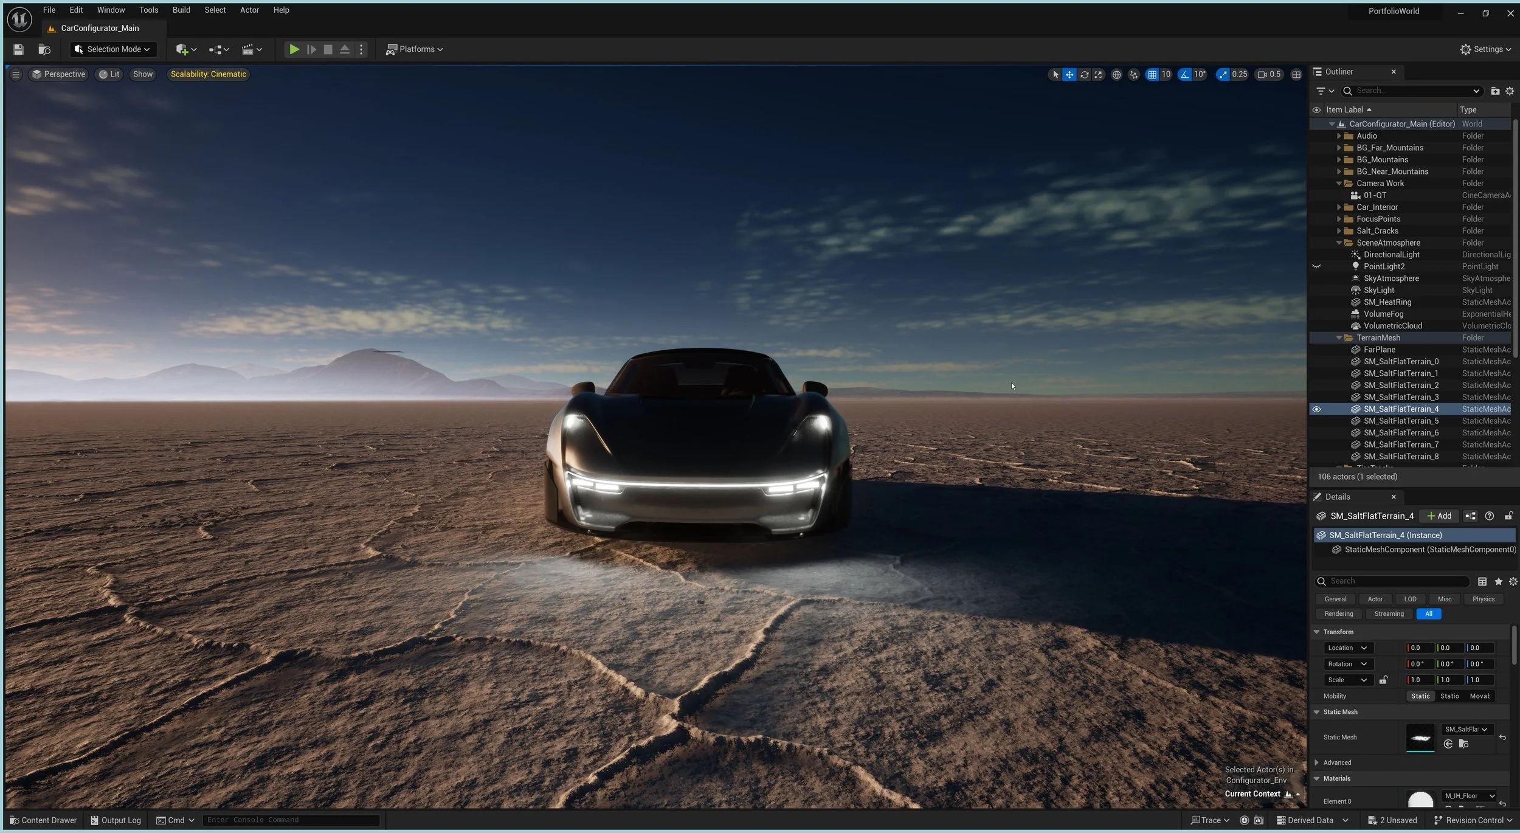The height and width of the screenshot is (833, 1520).
Task: Create new folder in Outliner
Action: coord(1495,91)
